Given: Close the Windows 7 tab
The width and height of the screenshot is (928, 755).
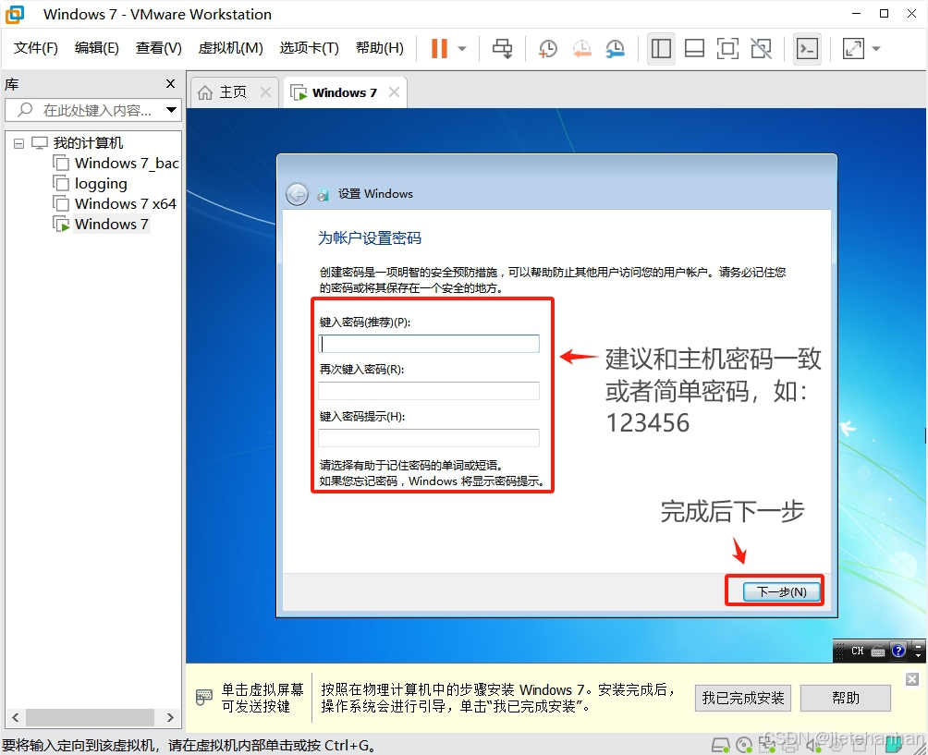Looking at the screenshot, I should point(394,92).
